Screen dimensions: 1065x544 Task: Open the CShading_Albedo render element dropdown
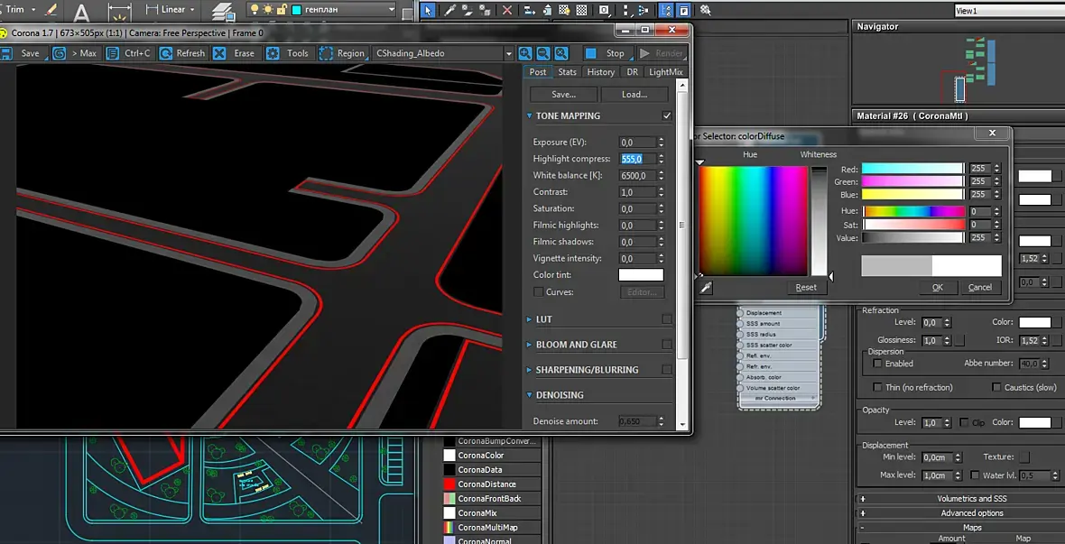(444, 53)
